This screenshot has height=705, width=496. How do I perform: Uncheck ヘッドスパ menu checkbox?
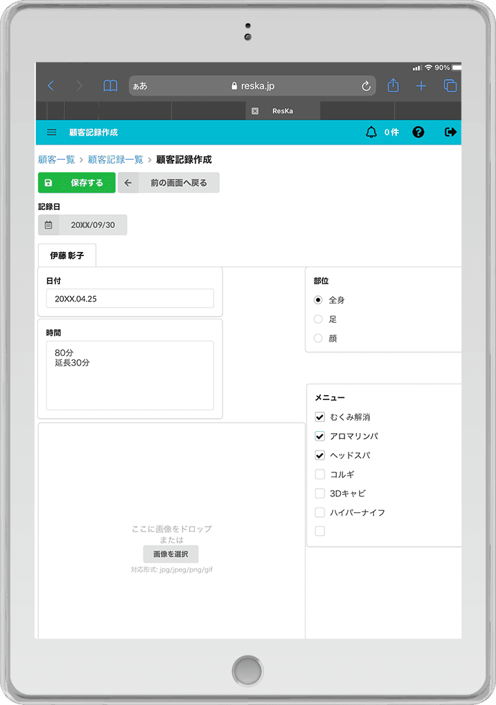[320, 455]
